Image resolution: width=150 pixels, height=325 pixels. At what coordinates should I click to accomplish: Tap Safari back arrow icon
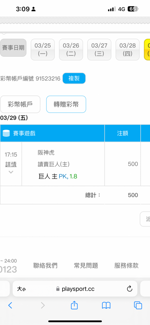tap(10, 305)
